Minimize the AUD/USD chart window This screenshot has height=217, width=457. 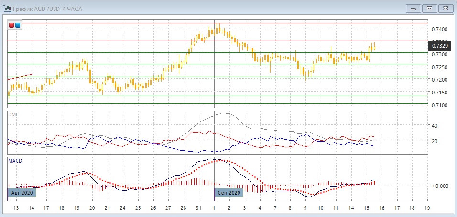tap(413, 8)
